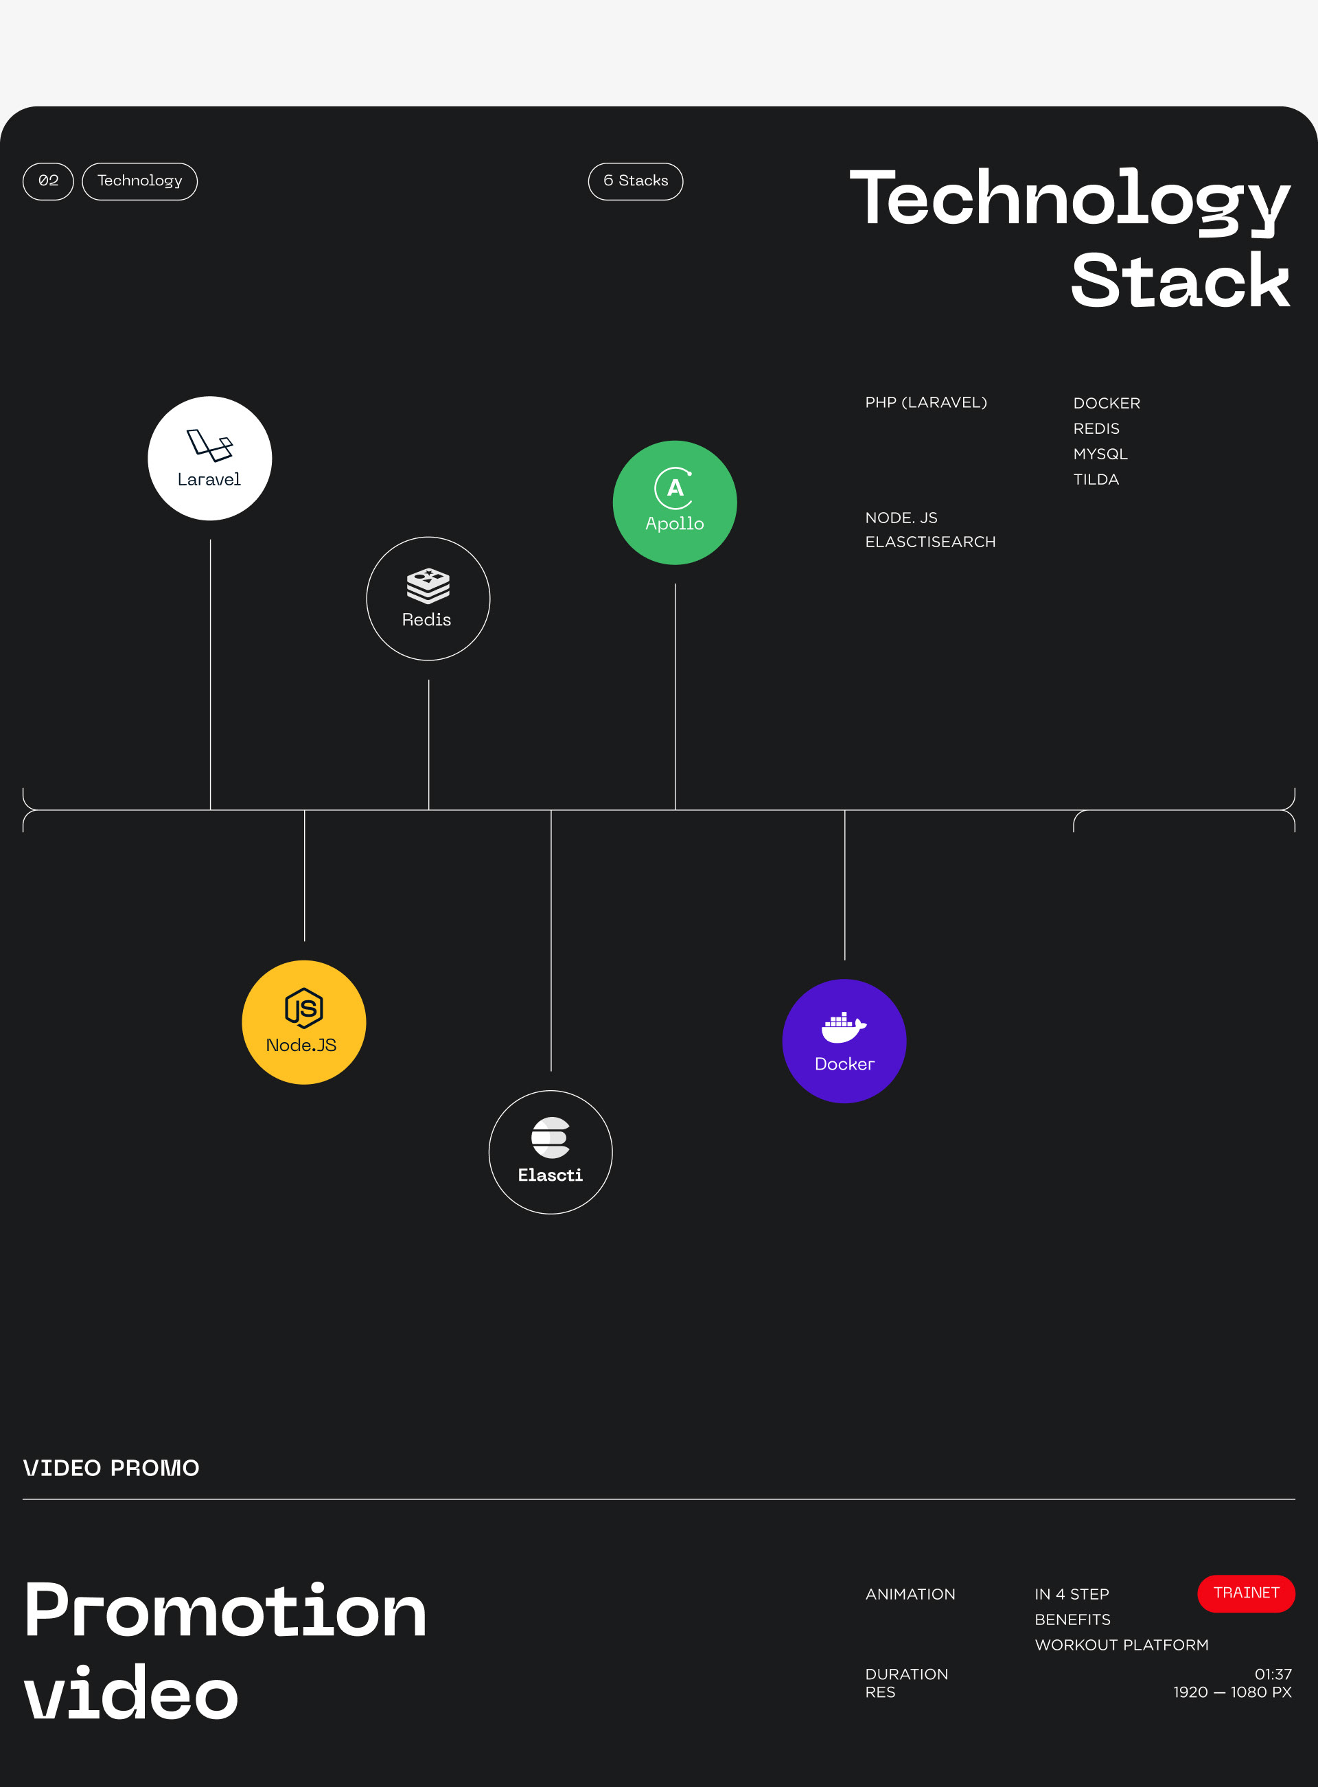The image size is (1318, 1787).
Task: Select the purple Docker whale icon
Action: 844,1040
